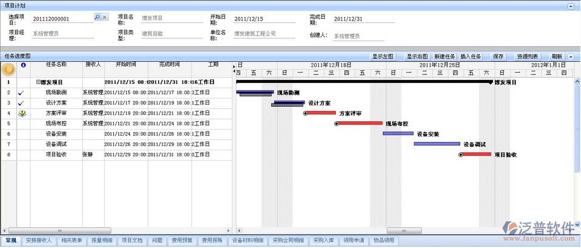Viewport: 581px width, 248px height.
Task: Open the 费用预算 tab
Action: (x=181, y=241)
